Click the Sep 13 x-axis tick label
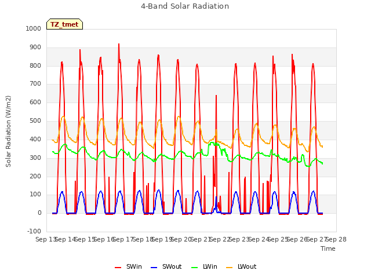The image size is (371, 278). pos(45,239)
